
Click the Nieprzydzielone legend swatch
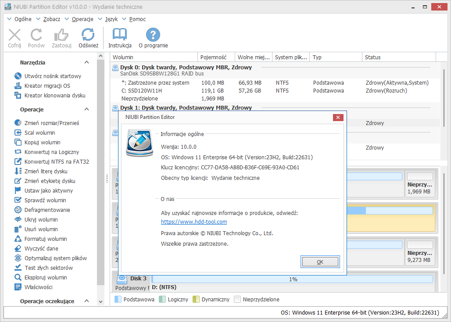point(237,299)
